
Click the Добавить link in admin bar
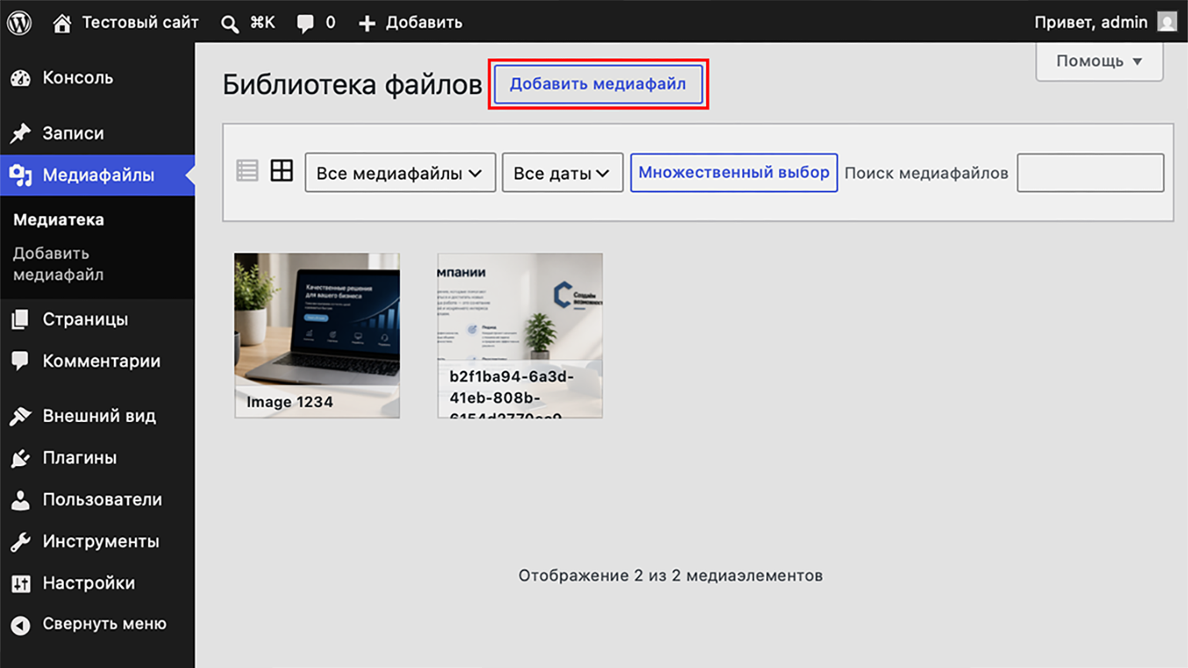pos(424,22)
